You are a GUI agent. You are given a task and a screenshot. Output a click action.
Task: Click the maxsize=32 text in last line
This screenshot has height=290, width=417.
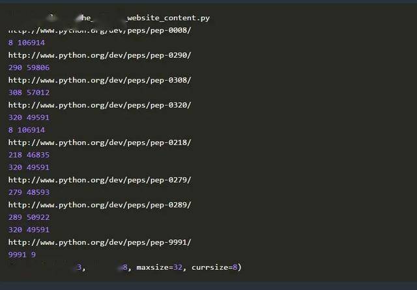coord(160,267)
